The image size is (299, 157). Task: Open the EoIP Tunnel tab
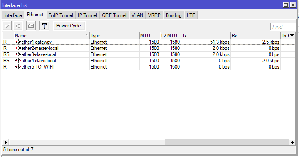tap(61, 15)
